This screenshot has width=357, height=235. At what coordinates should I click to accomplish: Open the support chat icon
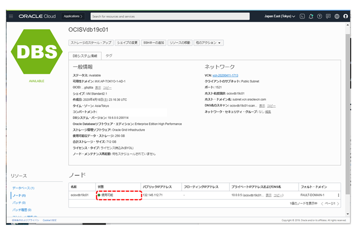tap(328, 16)
